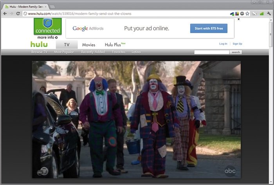Screen dimensions: 274x185
Task: Go to Hulu home via the hulu logo
Action: 39,44
